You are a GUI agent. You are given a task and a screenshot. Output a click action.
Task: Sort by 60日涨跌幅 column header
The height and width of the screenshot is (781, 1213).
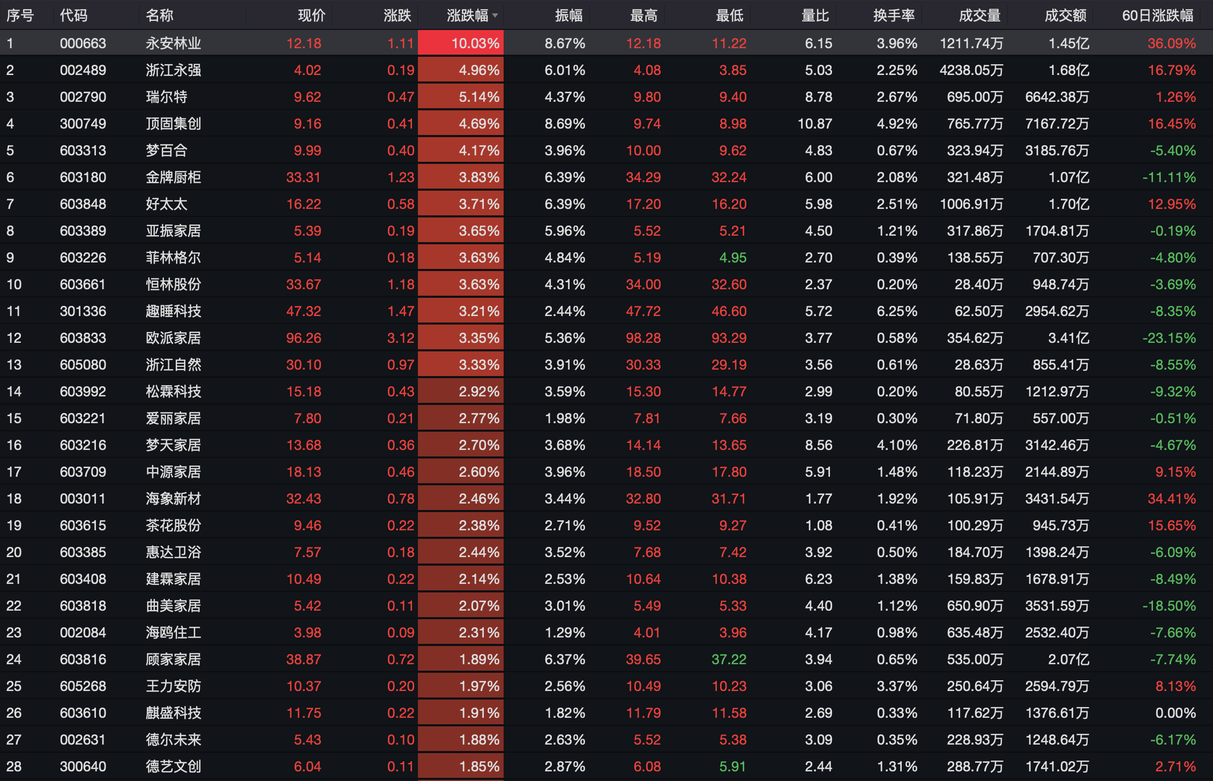point(1157,16)
